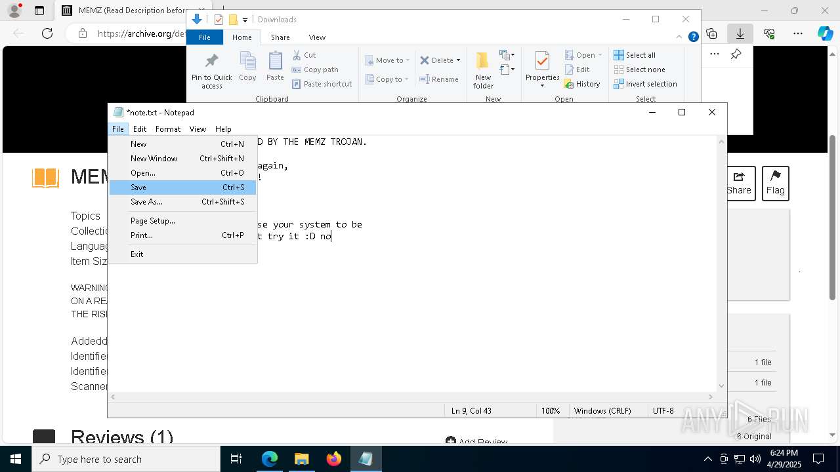
Task: Click Rename in Organize group
Action: click(x=440, y=79)
